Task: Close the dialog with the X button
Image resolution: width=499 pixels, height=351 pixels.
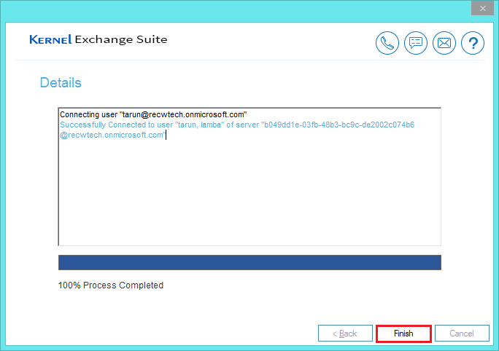Action: click(x=482, y=8)
